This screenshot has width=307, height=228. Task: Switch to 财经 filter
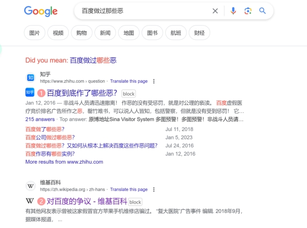click(199, 33)
